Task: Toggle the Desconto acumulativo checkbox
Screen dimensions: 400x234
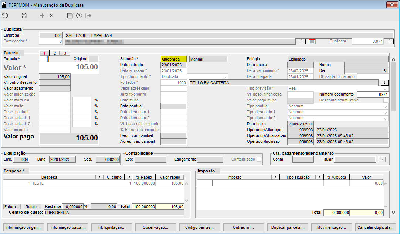Action: [x=386, y=100]
